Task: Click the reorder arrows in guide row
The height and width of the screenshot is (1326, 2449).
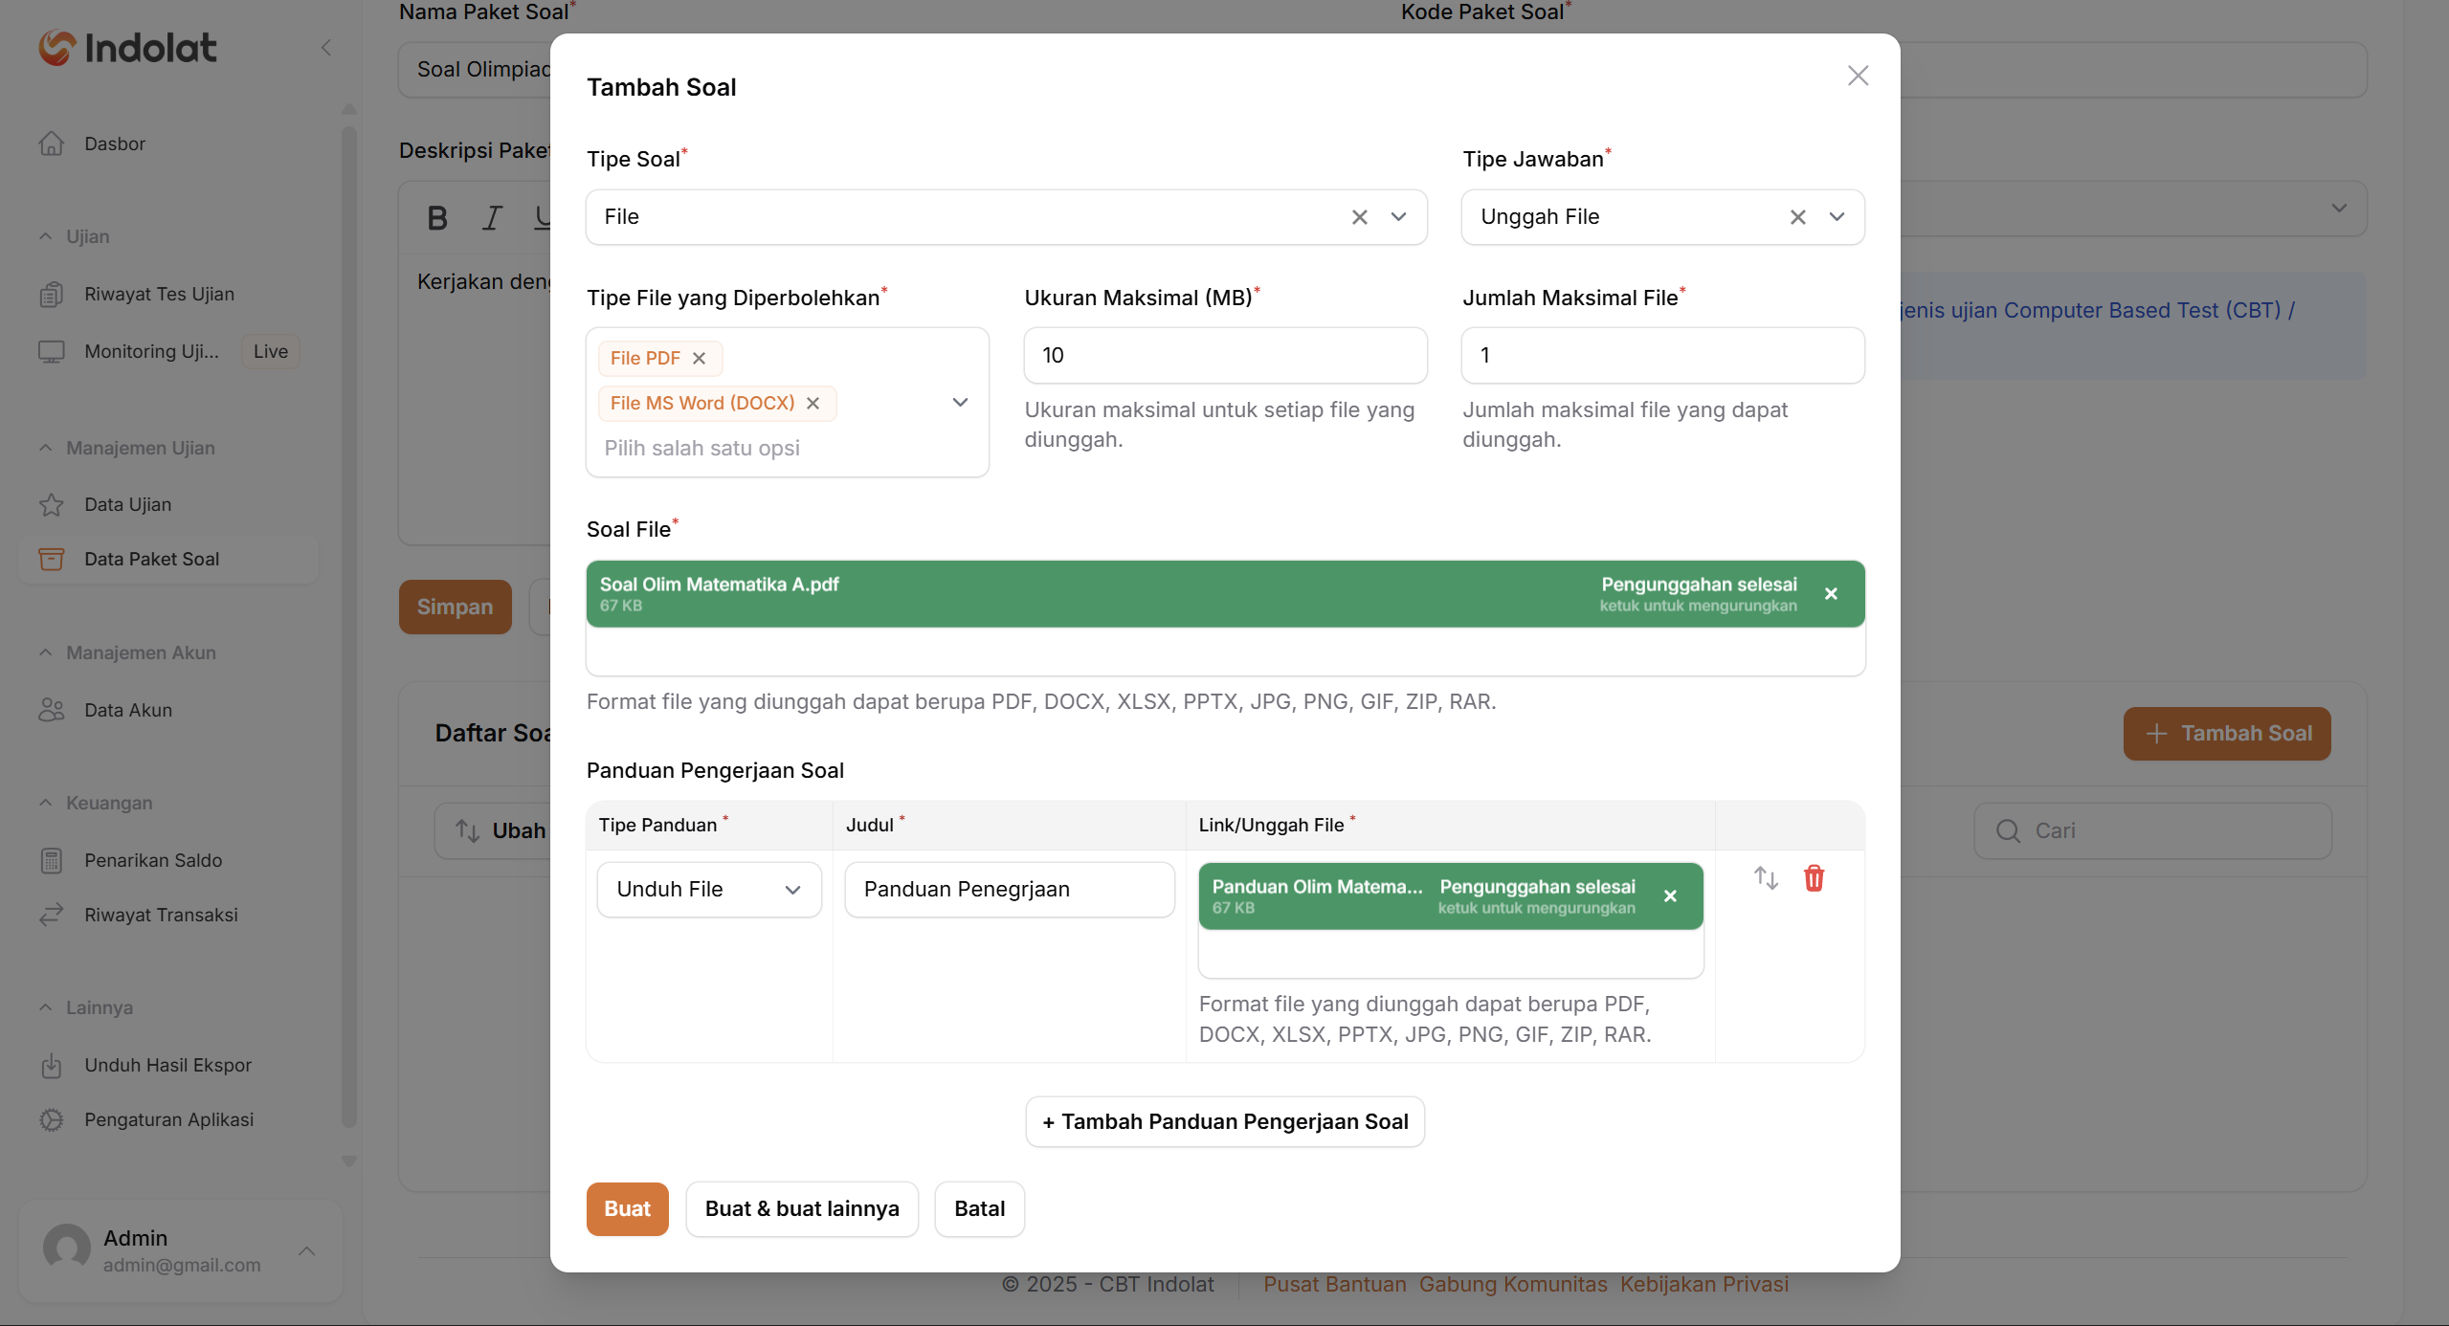Action: [x=1766, y=878]
